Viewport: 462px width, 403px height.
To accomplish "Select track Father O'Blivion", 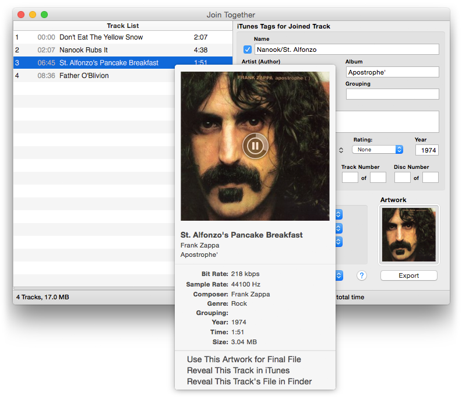I will (94, 76).
